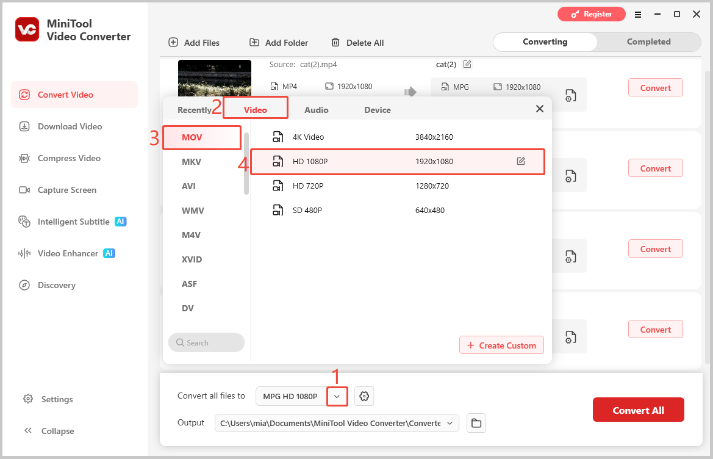Click the main file list scrollbar
The image size is (713, 459).
(x=707, y=216)
